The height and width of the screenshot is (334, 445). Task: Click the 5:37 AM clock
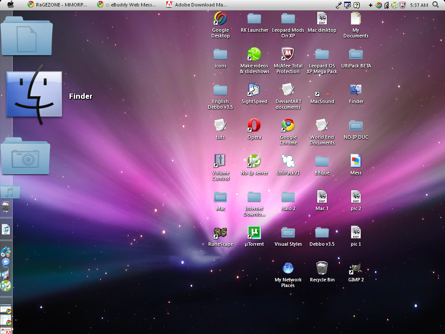pos(419,5)
